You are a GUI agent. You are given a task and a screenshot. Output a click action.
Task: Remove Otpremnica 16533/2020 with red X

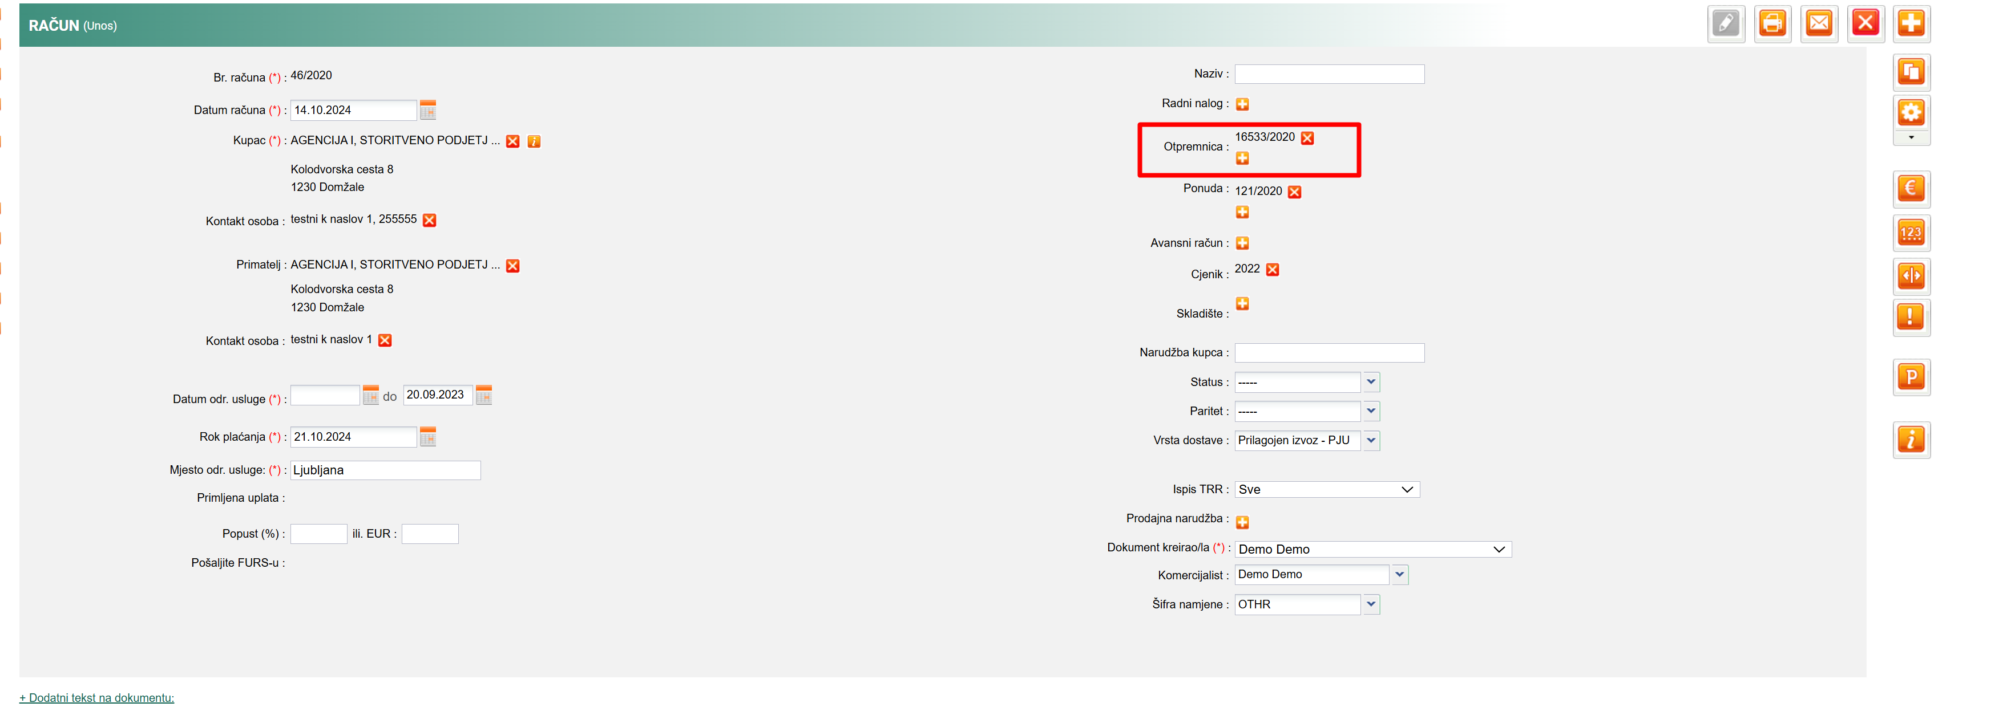tap(1307, 139)
